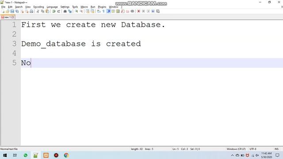Start macro recording with red record icon
The image size is (283, 159).
click(x=138, y=11)
